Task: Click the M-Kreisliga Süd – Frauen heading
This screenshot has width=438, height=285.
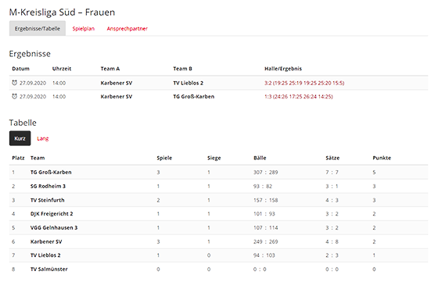Action: pyautogui.click(x=62, y=12)
